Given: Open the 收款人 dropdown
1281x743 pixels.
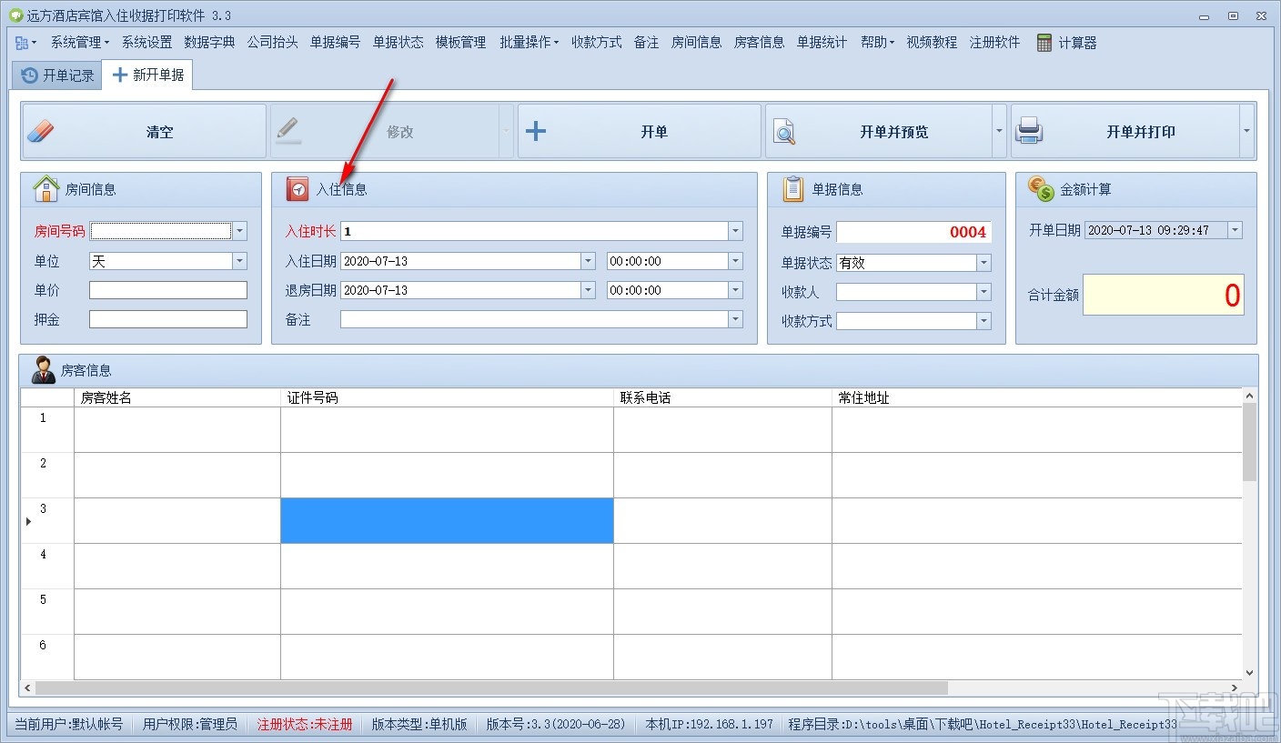Looking at the screenshot, I should (x=983, y=292).
